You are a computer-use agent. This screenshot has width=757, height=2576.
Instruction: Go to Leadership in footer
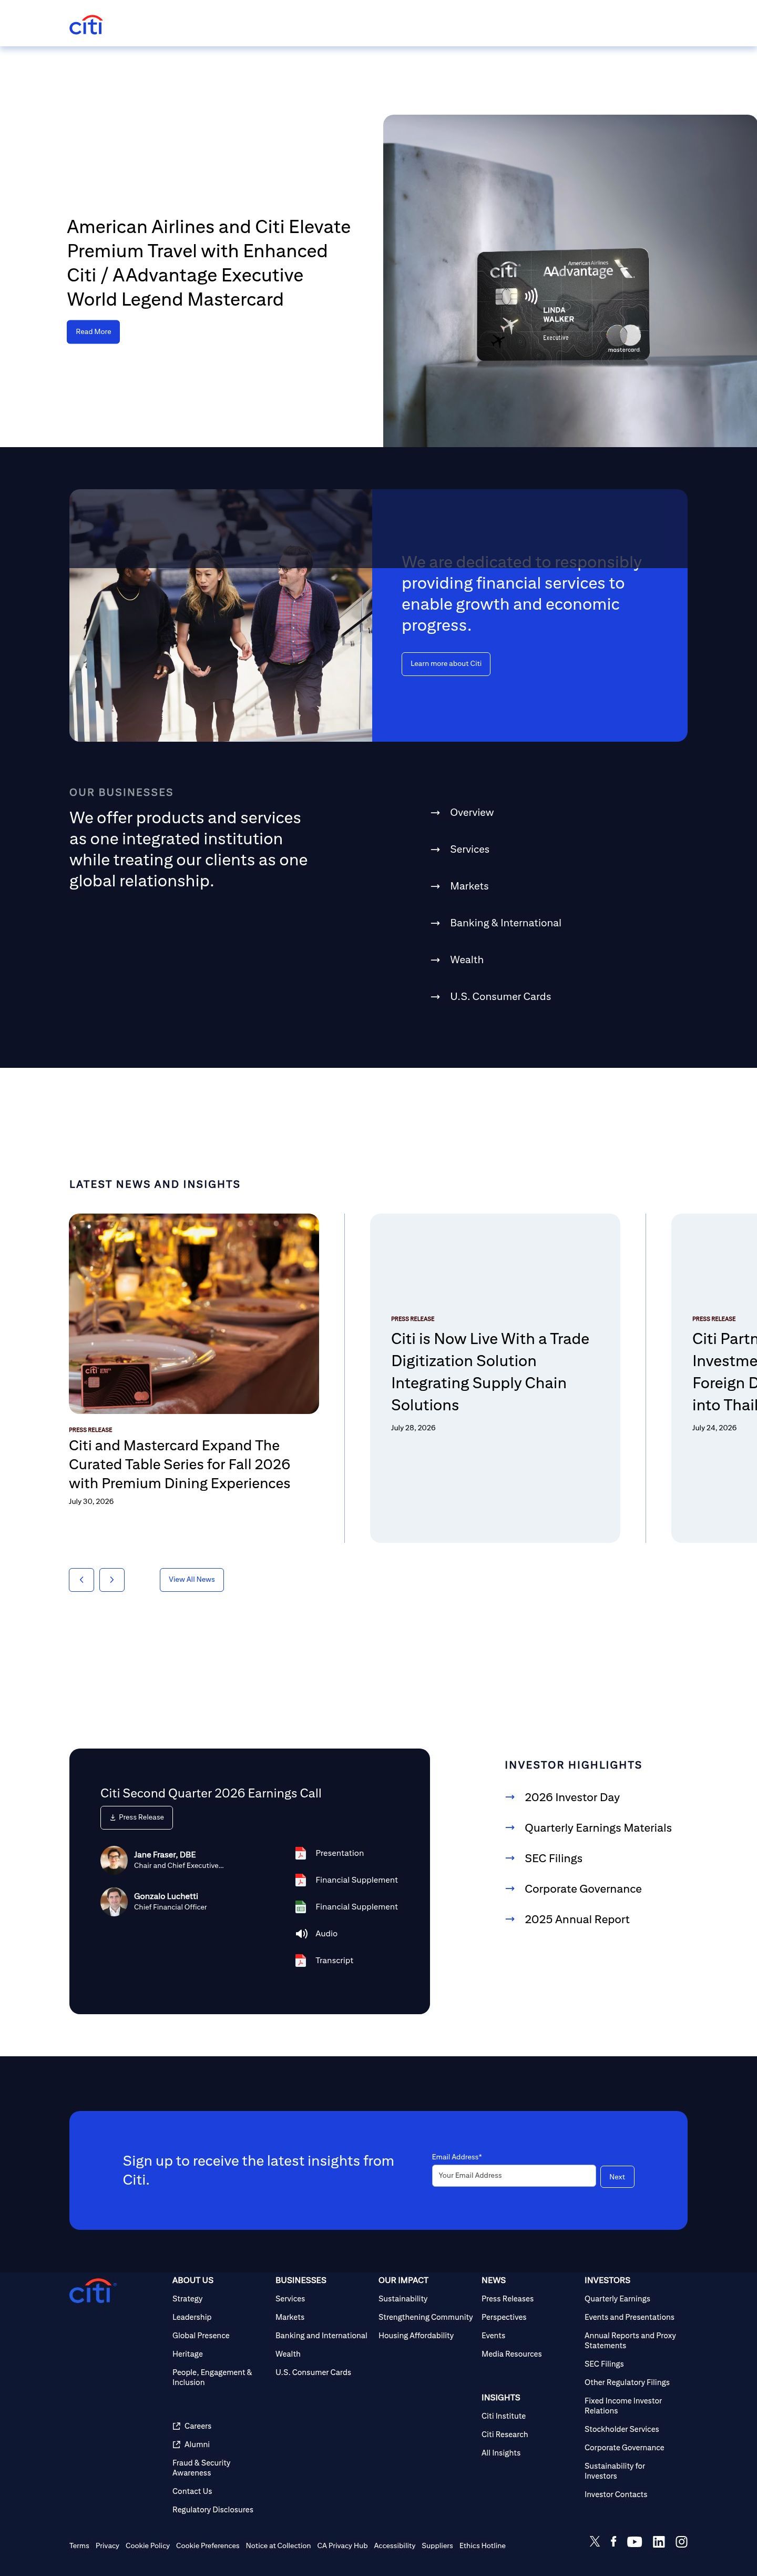[192, 2317]
